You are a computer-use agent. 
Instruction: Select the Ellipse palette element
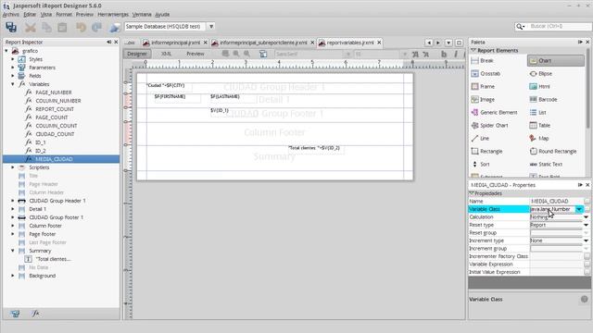540,74
